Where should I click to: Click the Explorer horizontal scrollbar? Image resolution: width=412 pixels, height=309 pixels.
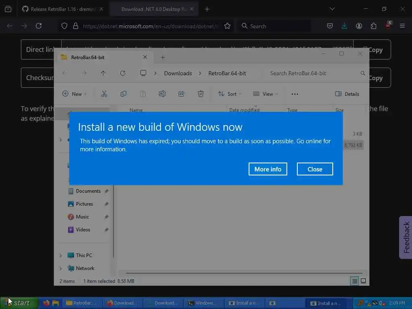click(x=244, y=273)
